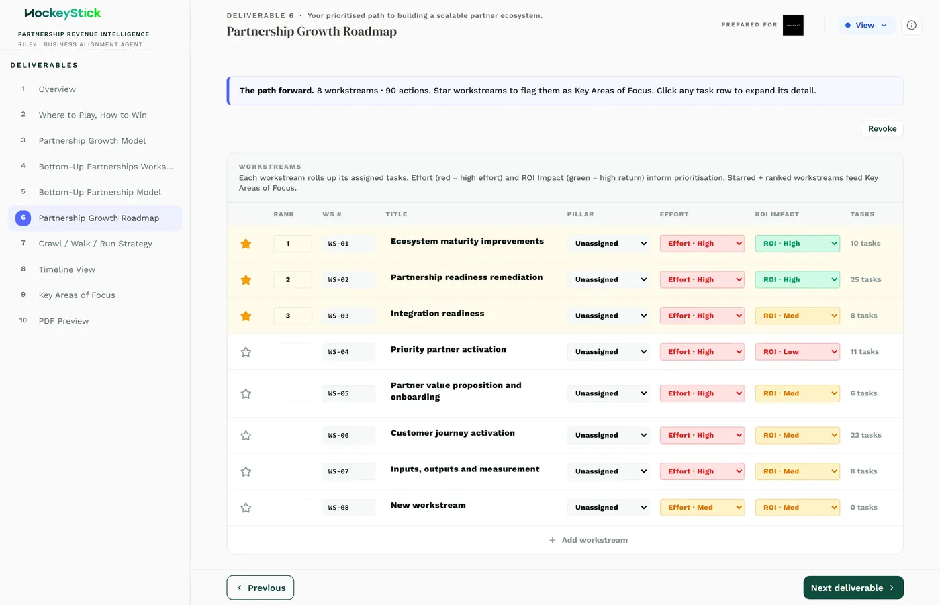Click the WS-04 identifier cell

[348, 352]
